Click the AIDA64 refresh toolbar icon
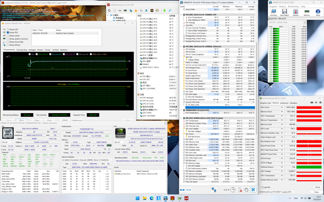 [x=109, y=10]
